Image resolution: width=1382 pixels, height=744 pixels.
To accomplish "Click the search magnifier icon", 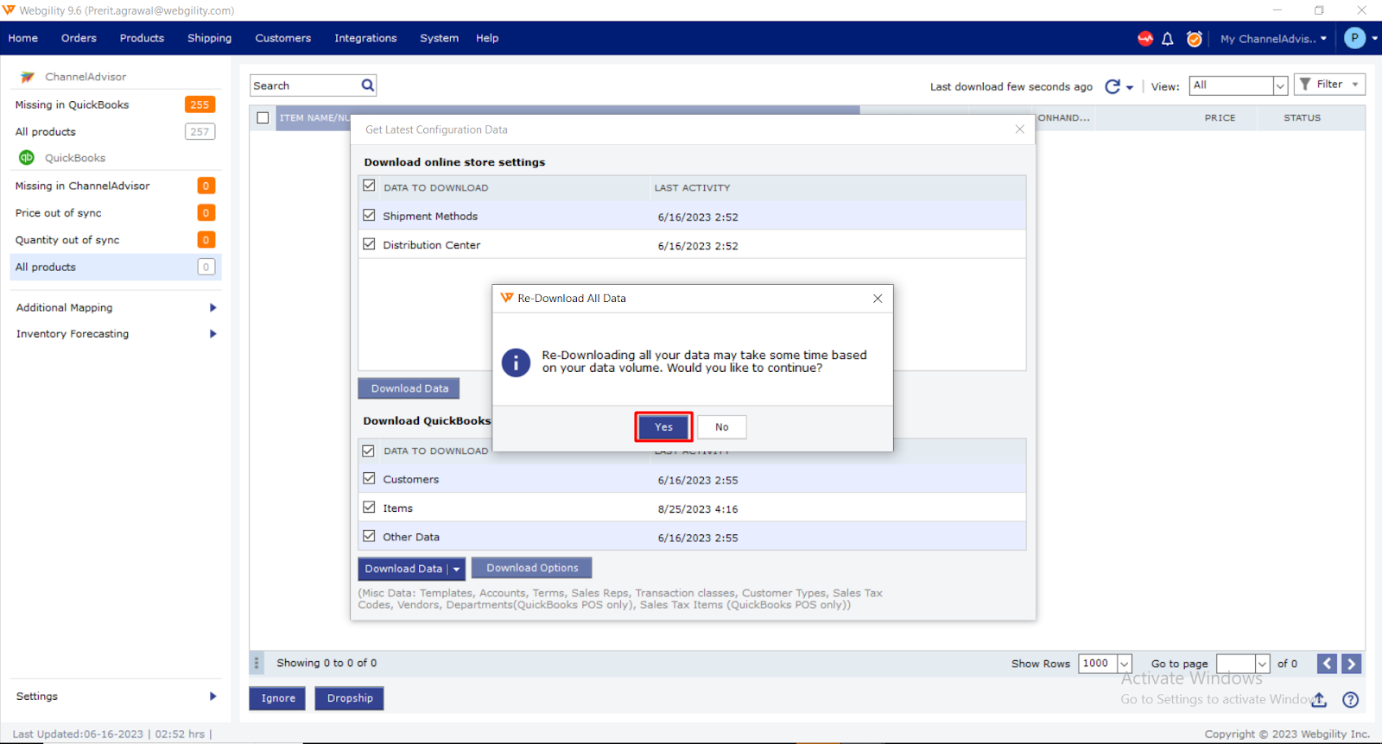I will pyautogui.click(x=368, y=85).
